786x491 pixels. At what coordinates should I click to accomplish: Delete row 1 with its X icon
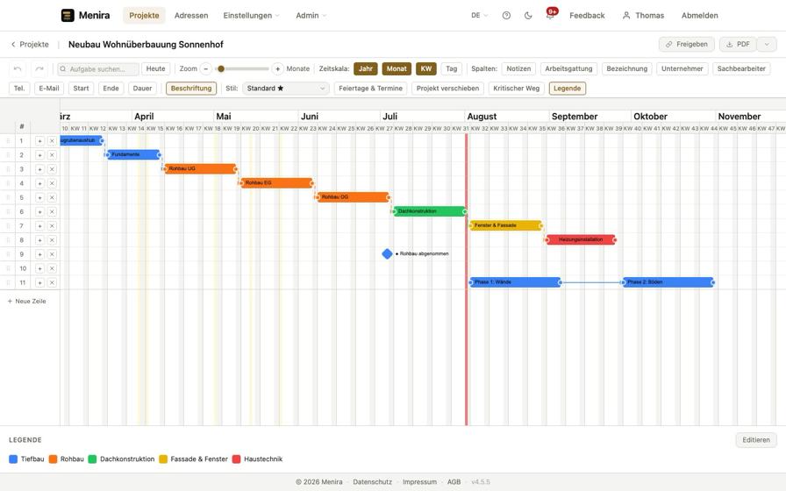52,141
